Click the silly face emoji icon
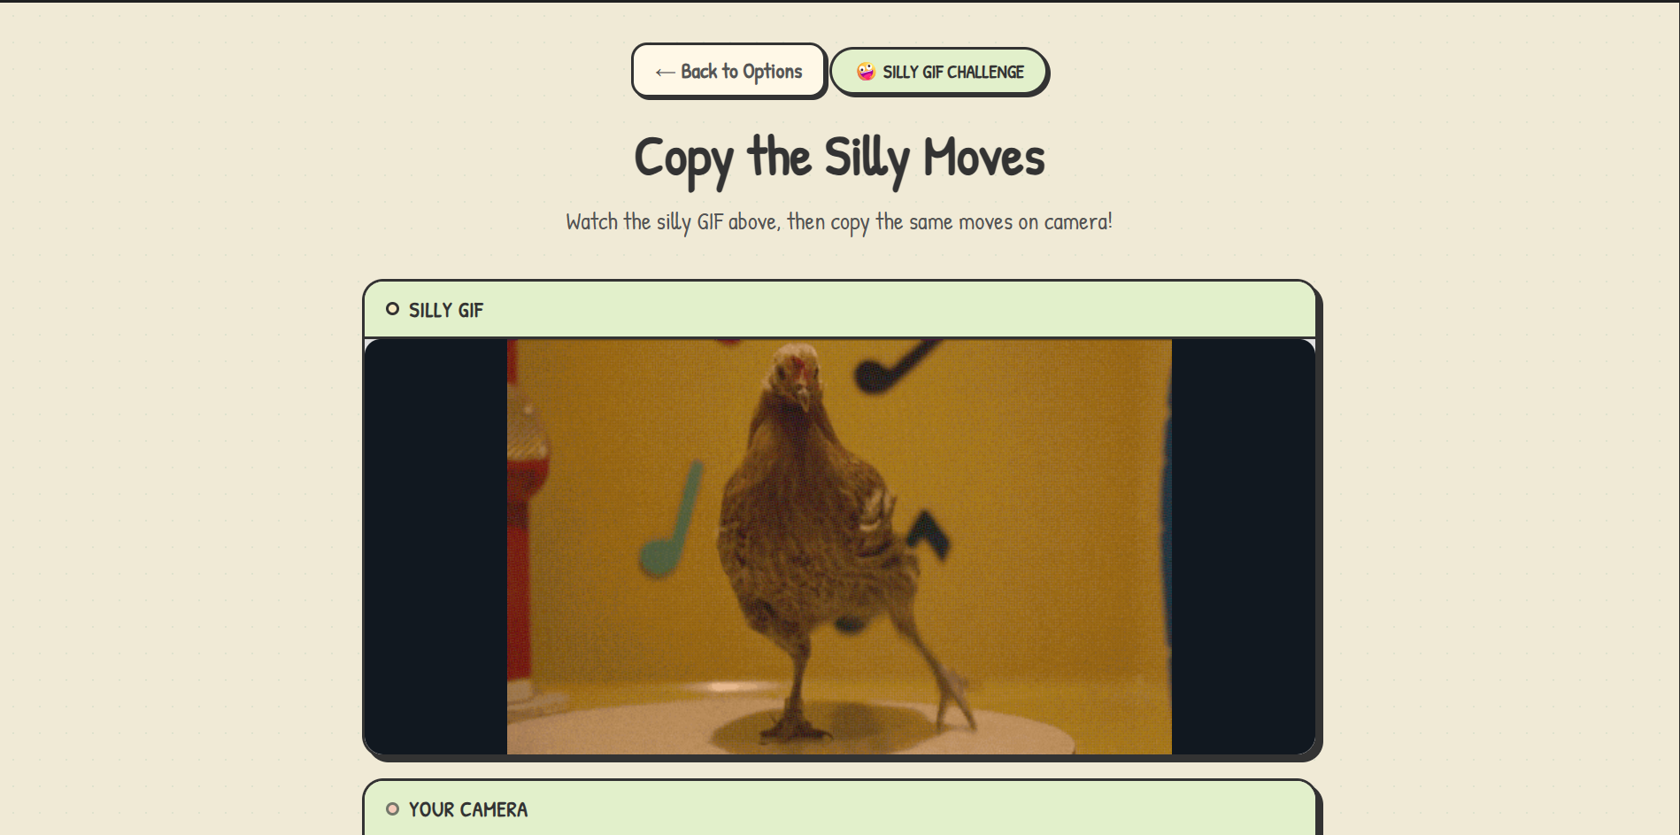This screenshot has width=1680, height=835. tap(866, 72)
